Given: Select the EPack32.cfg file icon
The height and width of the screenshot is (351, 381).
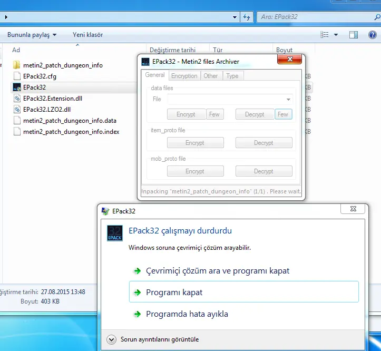Looking at the screenshot, I should (x=16, y=76).
